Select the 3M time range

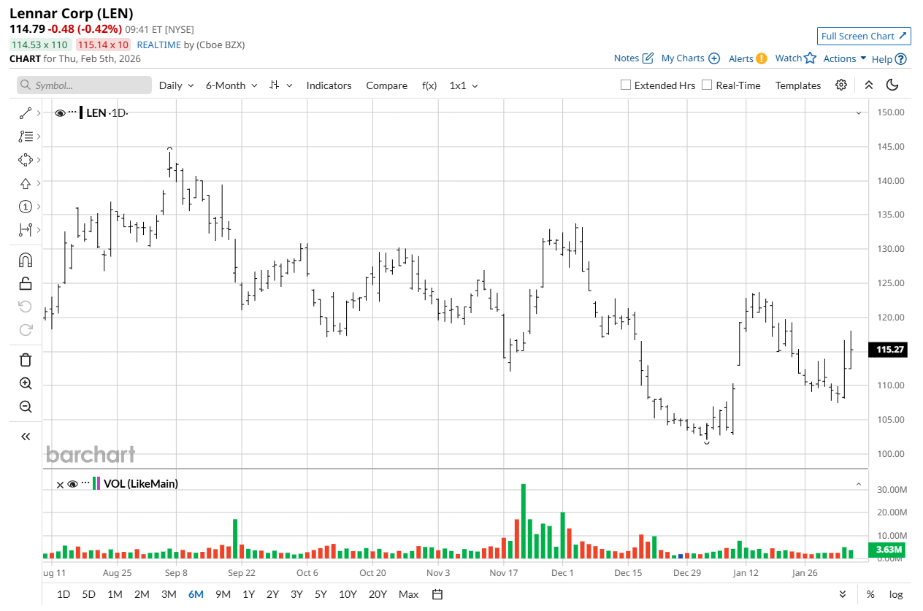[169, 594]
